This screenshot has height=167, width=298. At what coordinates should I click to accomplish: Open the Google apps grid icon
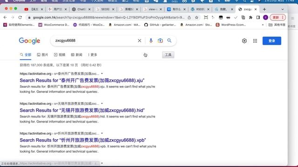click(255, 41)
